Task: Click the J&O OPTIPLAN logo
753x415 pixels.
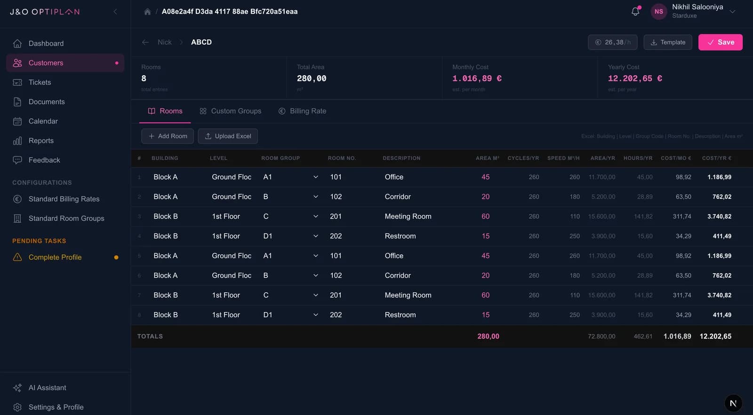Action: pos(45,12)
